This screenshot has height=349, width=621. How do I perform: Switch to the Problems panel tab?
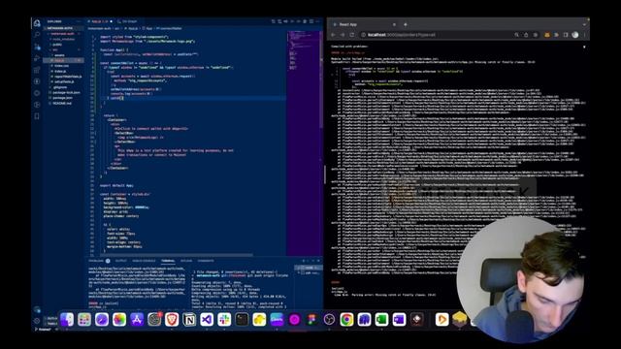[96, 261]
